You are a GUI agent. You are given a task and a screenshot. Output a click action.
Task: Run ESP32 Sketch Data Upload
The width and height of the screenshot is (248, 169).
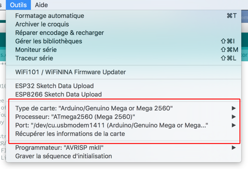[124, 86]
